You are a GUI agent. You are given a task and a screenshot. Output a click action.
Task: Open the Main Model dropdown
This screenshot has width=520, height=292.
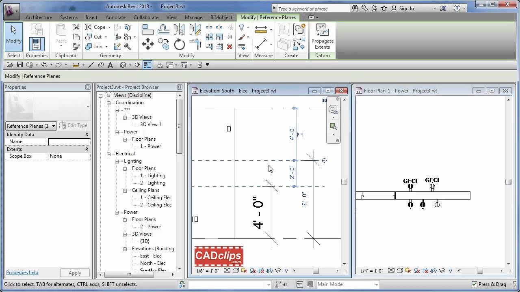[x=378, y=284]
